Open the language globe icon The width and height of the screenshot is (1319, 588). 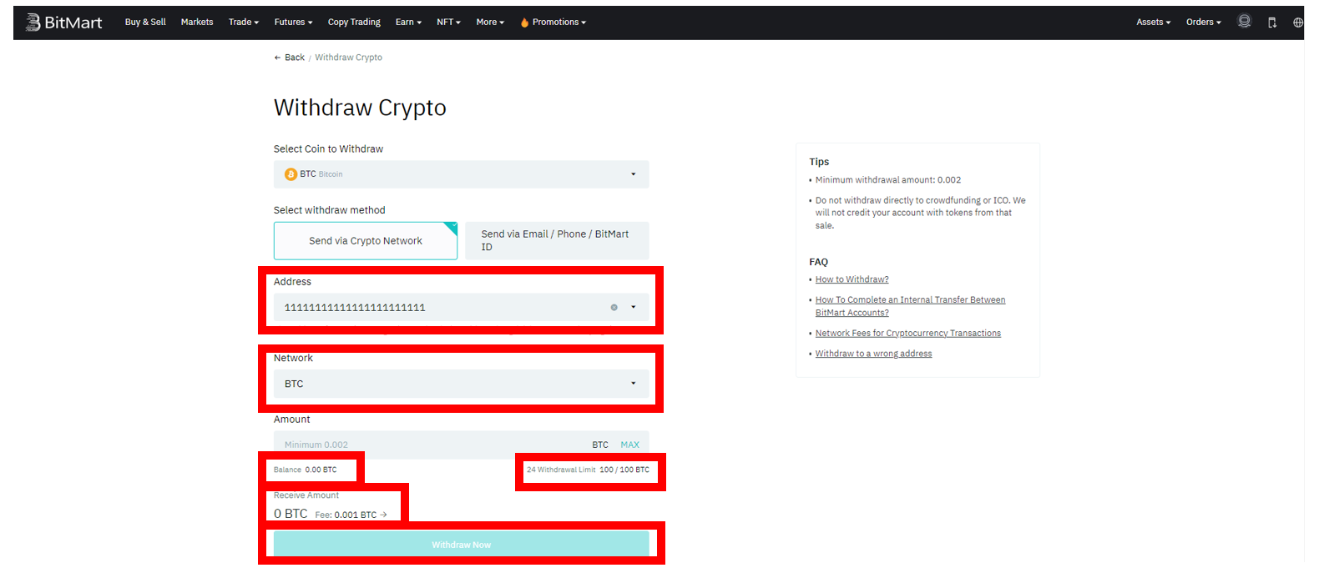tap(1298, 23)
